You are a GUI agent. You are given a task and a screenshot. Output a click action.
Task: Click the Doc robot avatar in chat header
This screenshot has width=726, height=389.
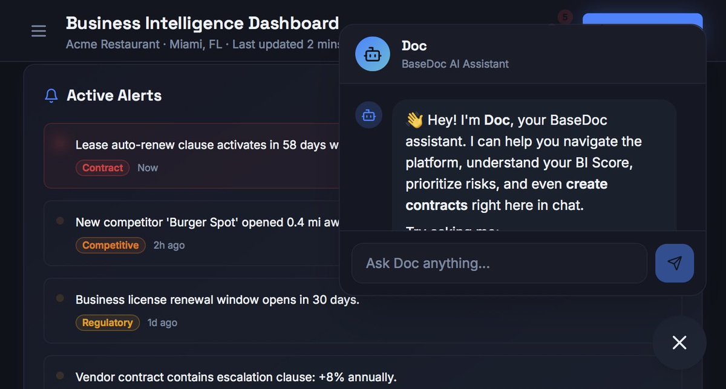(373, 54)
